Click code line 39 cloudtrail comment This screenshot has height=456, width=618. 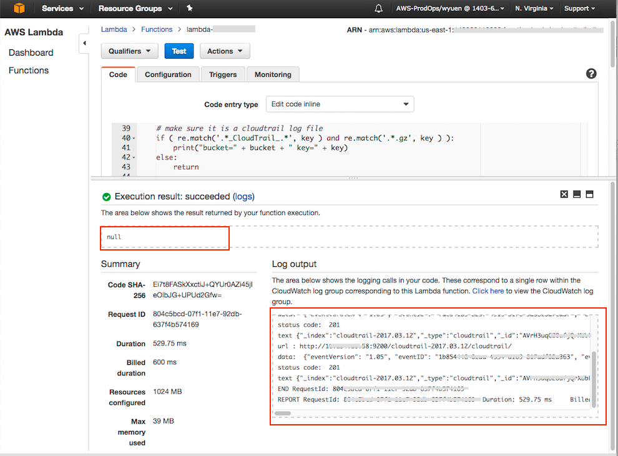[239, 129]
